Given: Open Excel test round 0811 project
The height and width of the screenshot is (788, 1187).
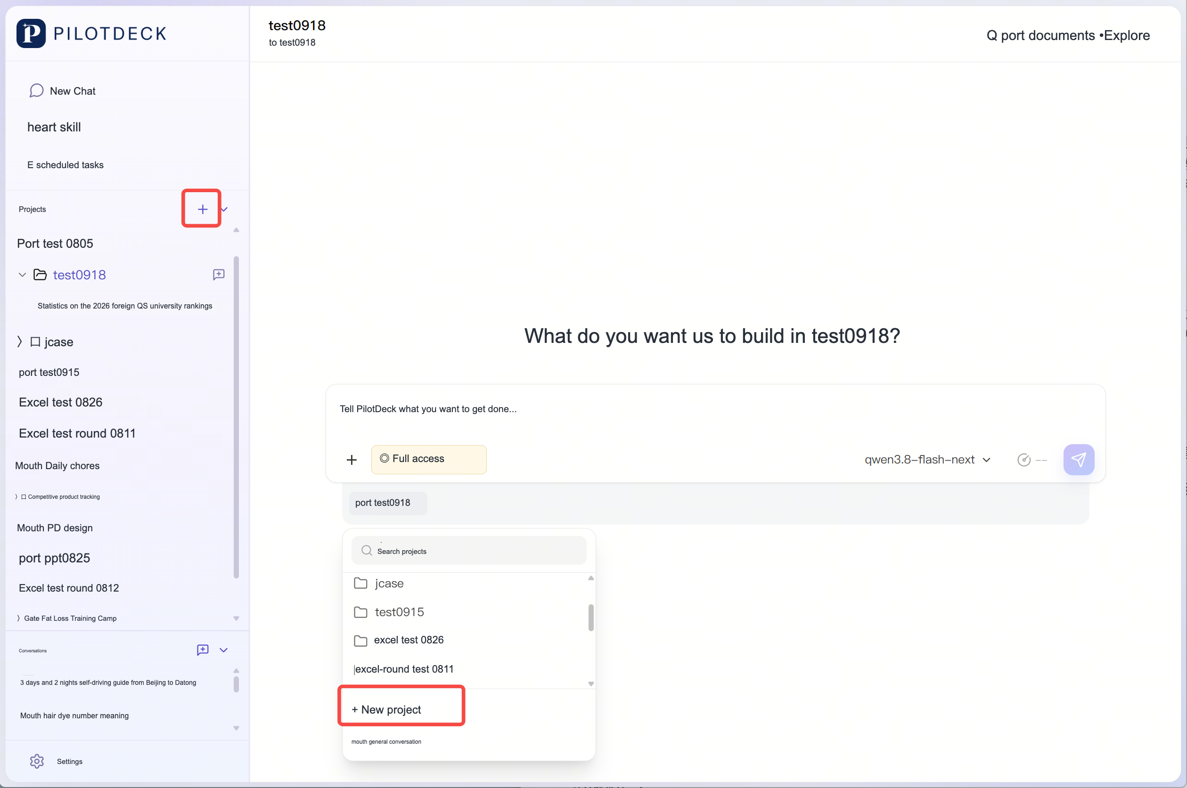Looking at the screenshot, I should [77, 433].
